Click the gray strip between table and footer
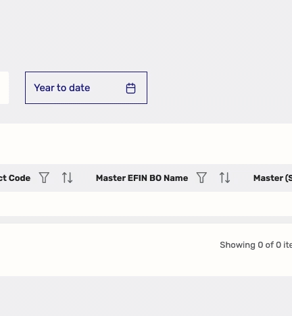Screen dimensions: 292x316 tap(146, 220)
